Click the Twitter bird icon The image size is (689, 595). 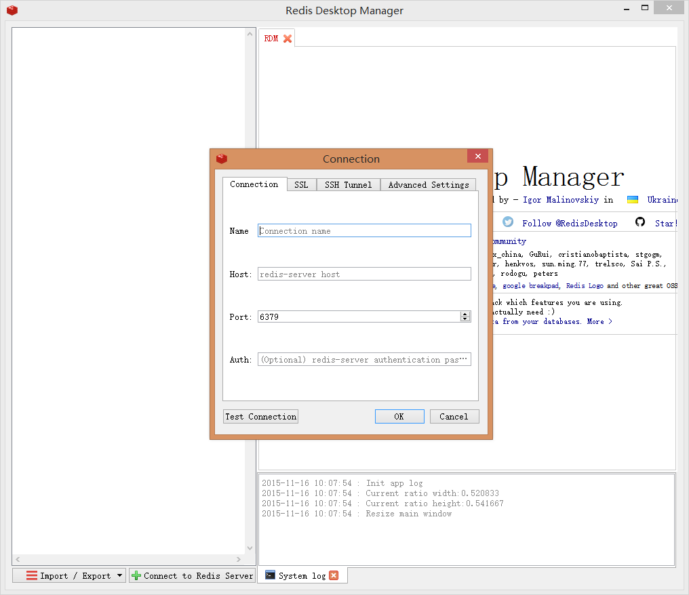pos(508,222)
